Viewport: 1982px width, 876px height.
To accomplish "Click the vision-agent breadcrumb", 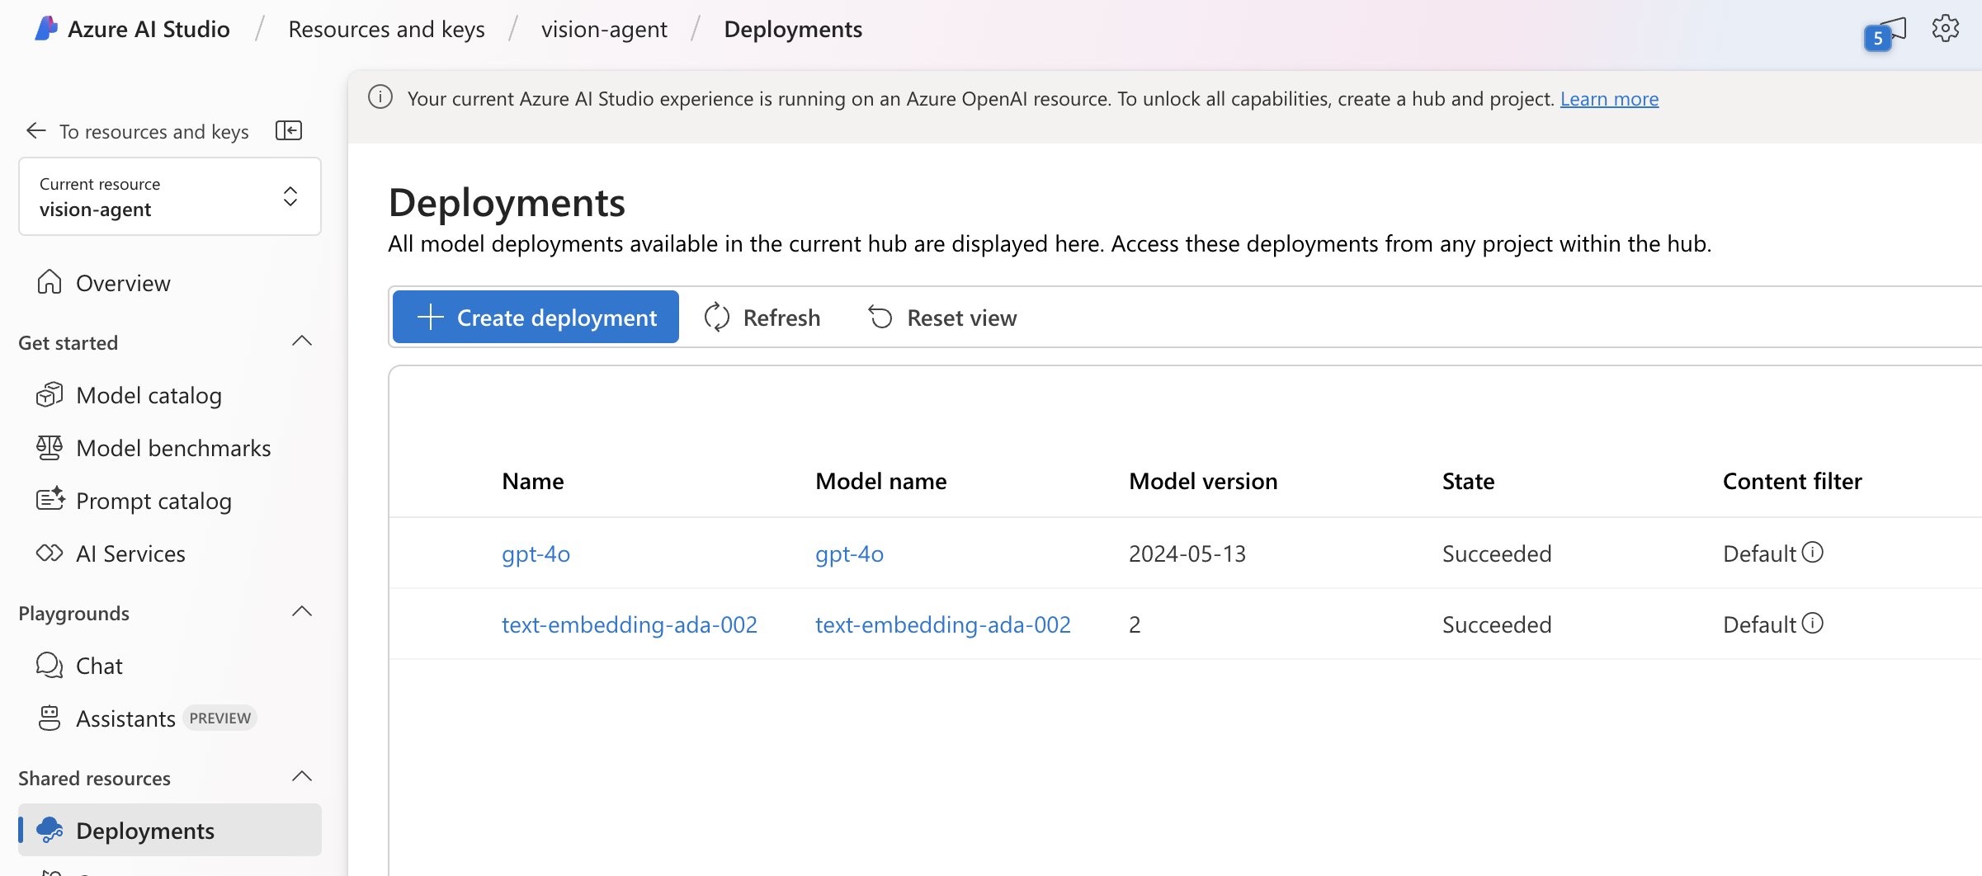I will 605,29.
